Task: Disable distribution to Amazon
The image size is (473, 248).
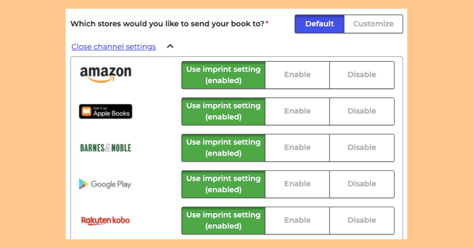Action: coord(362,75)
